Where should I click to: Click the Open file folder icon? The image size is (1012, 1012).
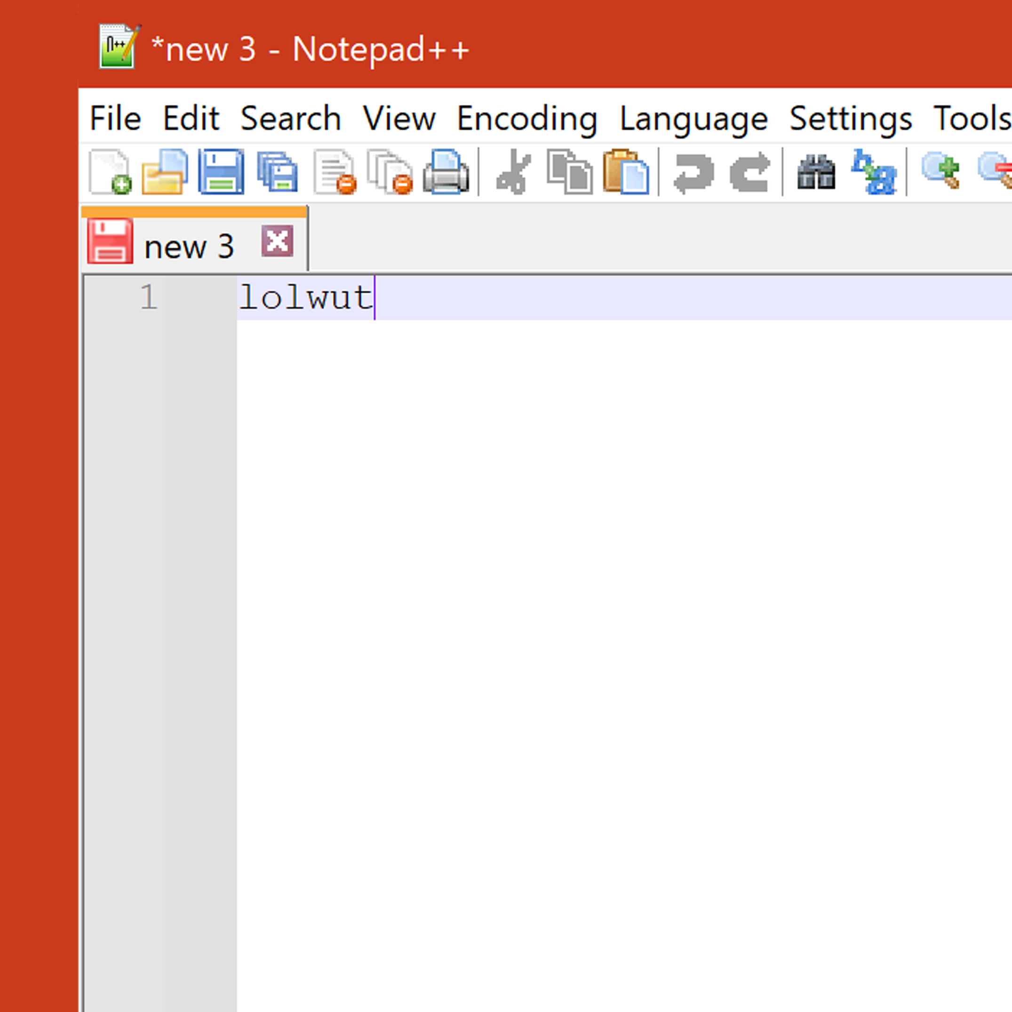165,172
